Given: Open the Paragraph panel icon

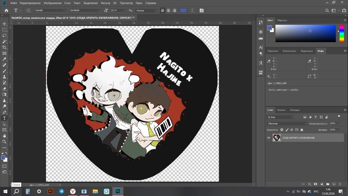Looking at the screenshot, I should point(261,54).
